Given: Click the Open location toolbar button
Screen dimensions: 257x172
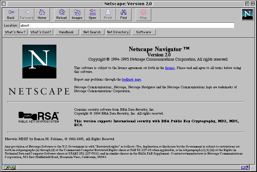Looking at the screenshot, I should point(92,14).
